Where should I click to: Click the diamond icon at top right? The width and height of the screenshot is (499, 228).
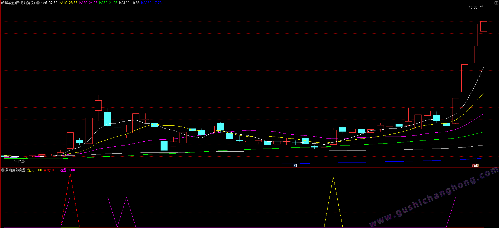491,3
